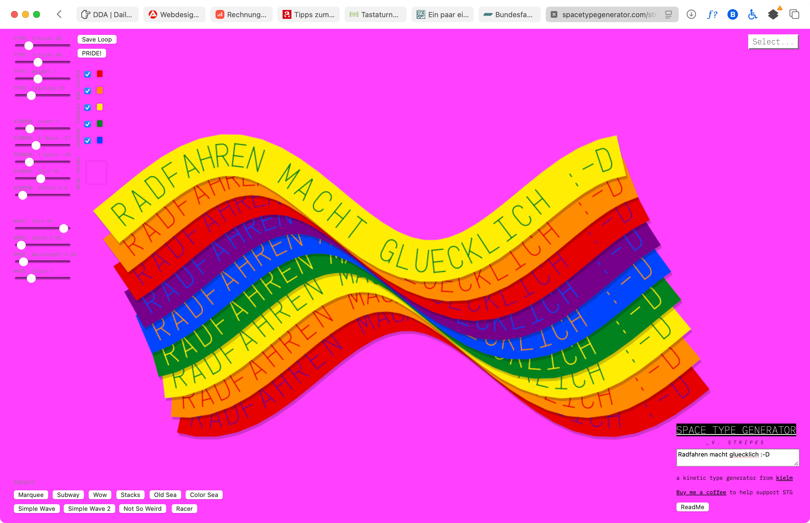Toggle the yellow segment checkbox

(x=88, y=107)
